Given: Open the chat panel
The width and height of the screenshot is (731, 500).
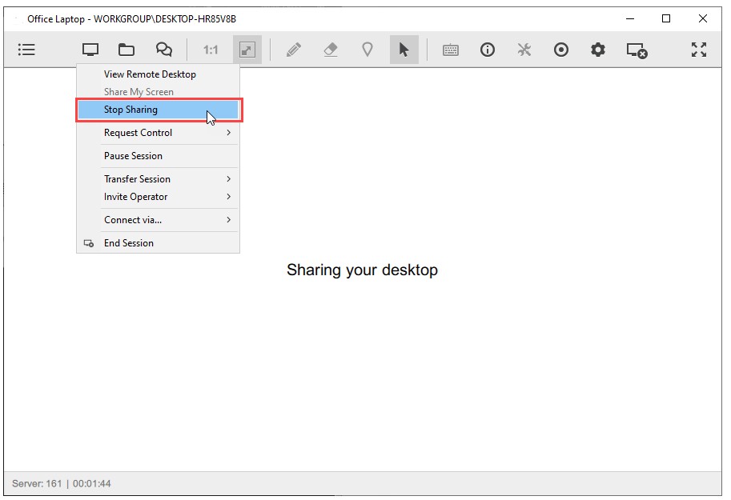Looking at the screenshot, I should [x=164, y=49].
